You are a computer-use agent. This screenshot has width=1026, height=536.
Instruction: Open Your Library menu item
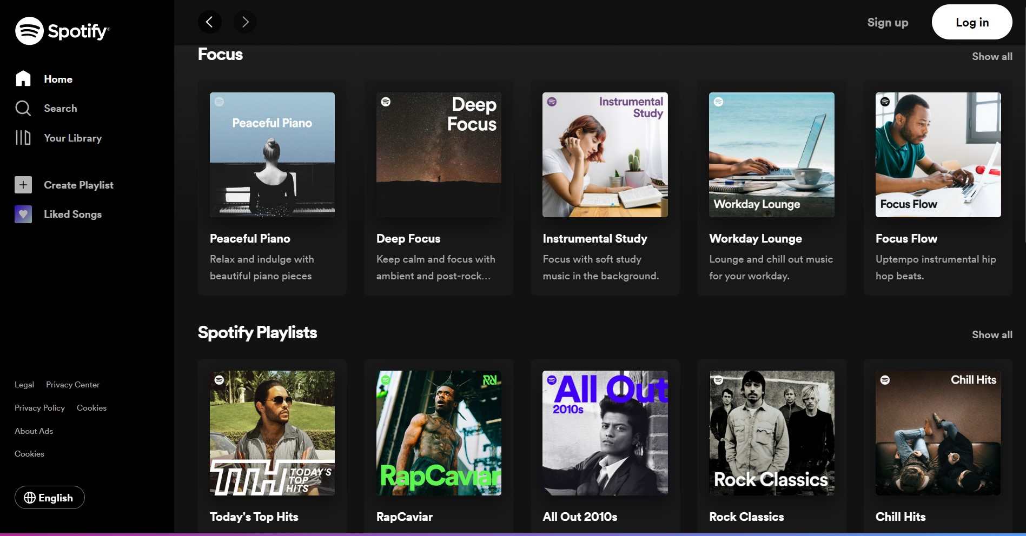[73, 138]
